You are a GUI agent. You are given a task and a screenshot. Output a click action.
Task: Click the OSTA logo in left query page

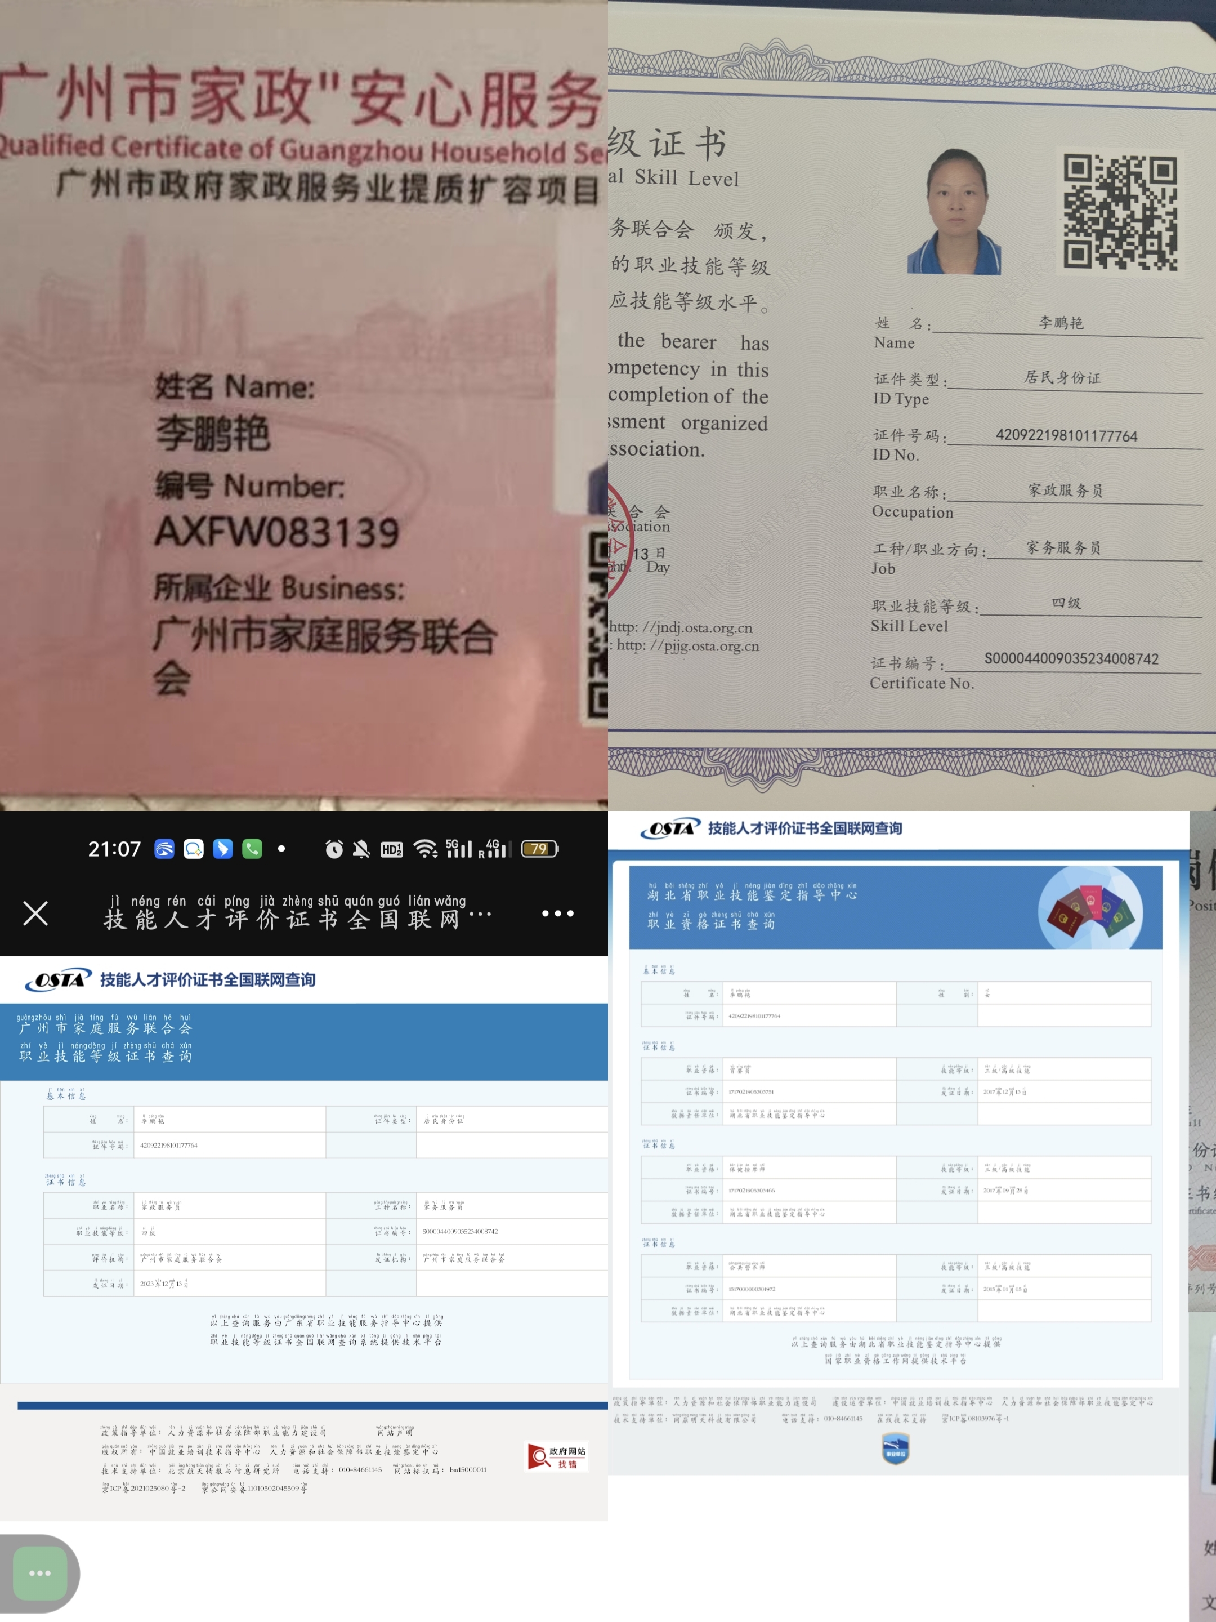[58, 979]
